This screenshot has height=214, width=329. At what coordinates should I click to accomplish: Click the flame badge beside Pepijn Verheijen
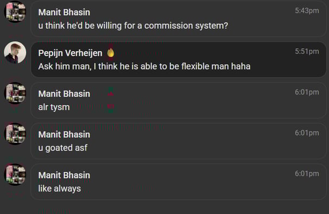tap(111, 53)
